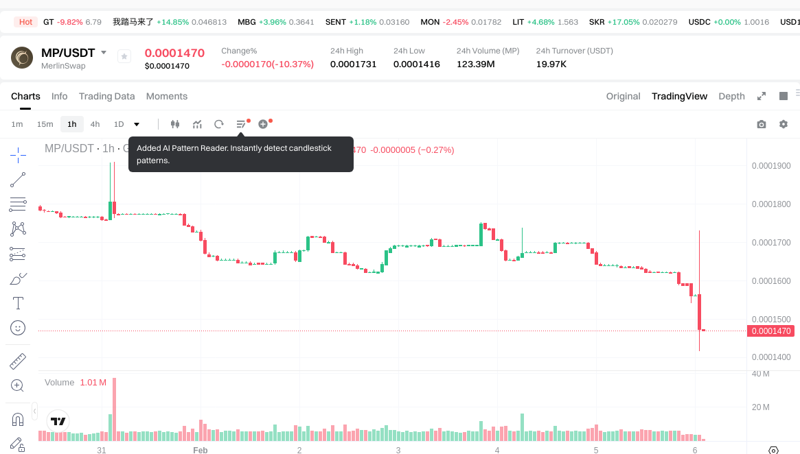Click the candlestick chart type icon

tap(175, 124)
